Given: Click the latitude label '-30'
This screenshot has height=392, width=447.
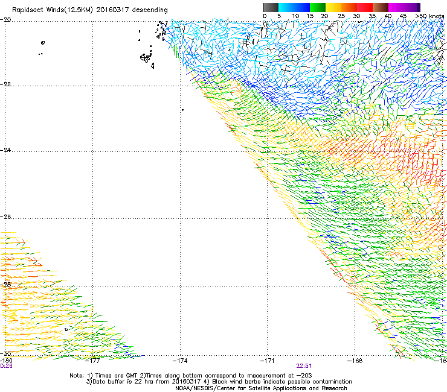Looking at the screenshot, I should [5, 353].
